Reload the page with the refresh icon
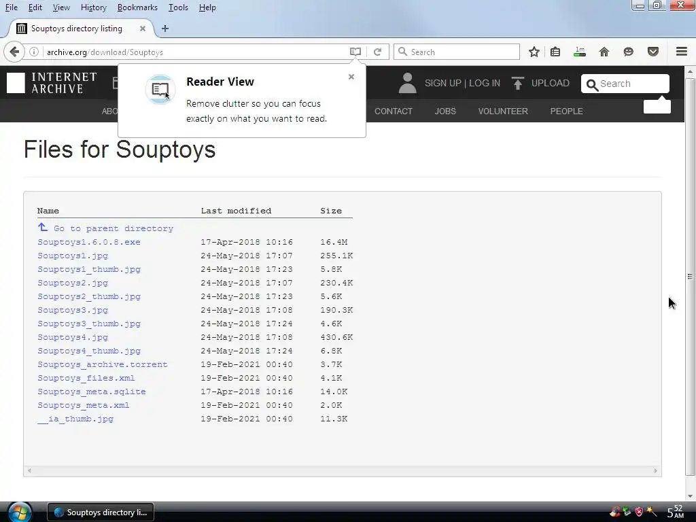This screenshot has height=522, width=696. pyautogui.click(x=378, y=52)
